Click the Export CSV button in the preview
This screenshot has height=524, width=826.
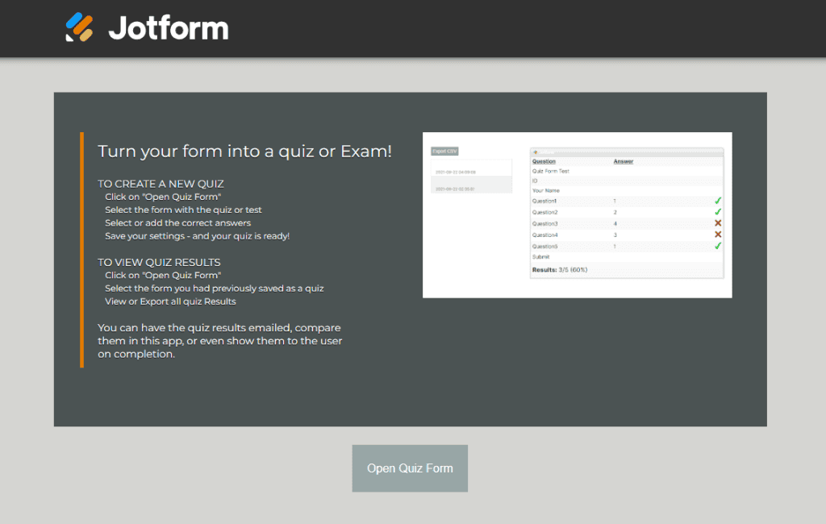click(x=444, y=151)
